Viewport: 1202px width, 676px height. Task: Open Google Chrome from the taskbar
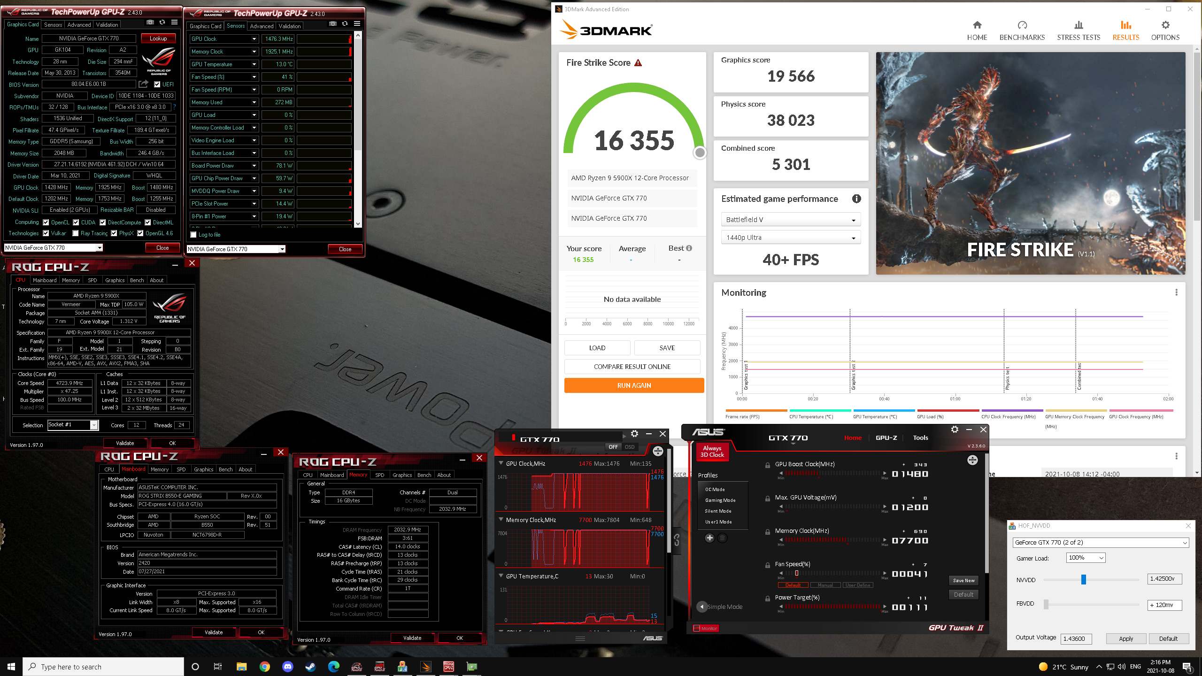265,667
